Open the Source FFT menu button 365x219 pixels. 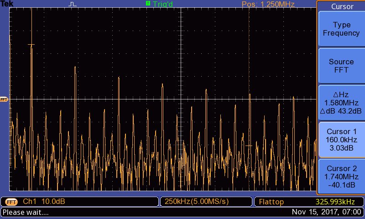coord(341,66)
